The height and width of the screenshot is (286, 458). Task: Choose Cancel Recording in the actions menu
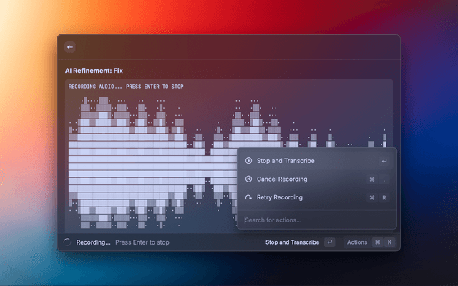coord(282,179)
